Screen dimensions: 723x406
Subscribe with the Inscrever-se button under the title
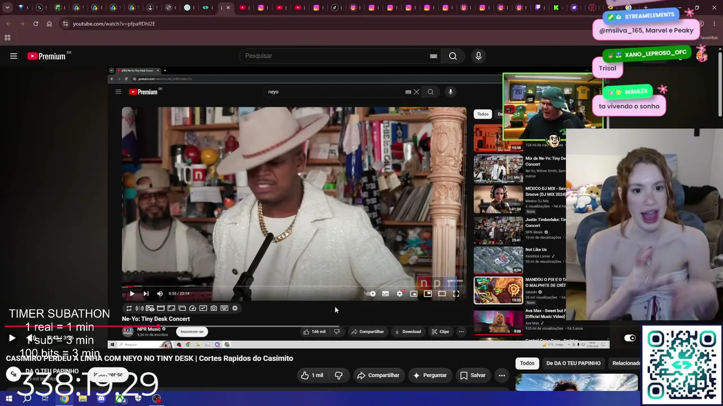coord(108,374)
